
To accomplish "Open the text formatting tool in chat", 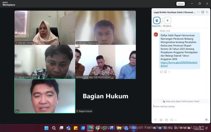I will [155, 120].
